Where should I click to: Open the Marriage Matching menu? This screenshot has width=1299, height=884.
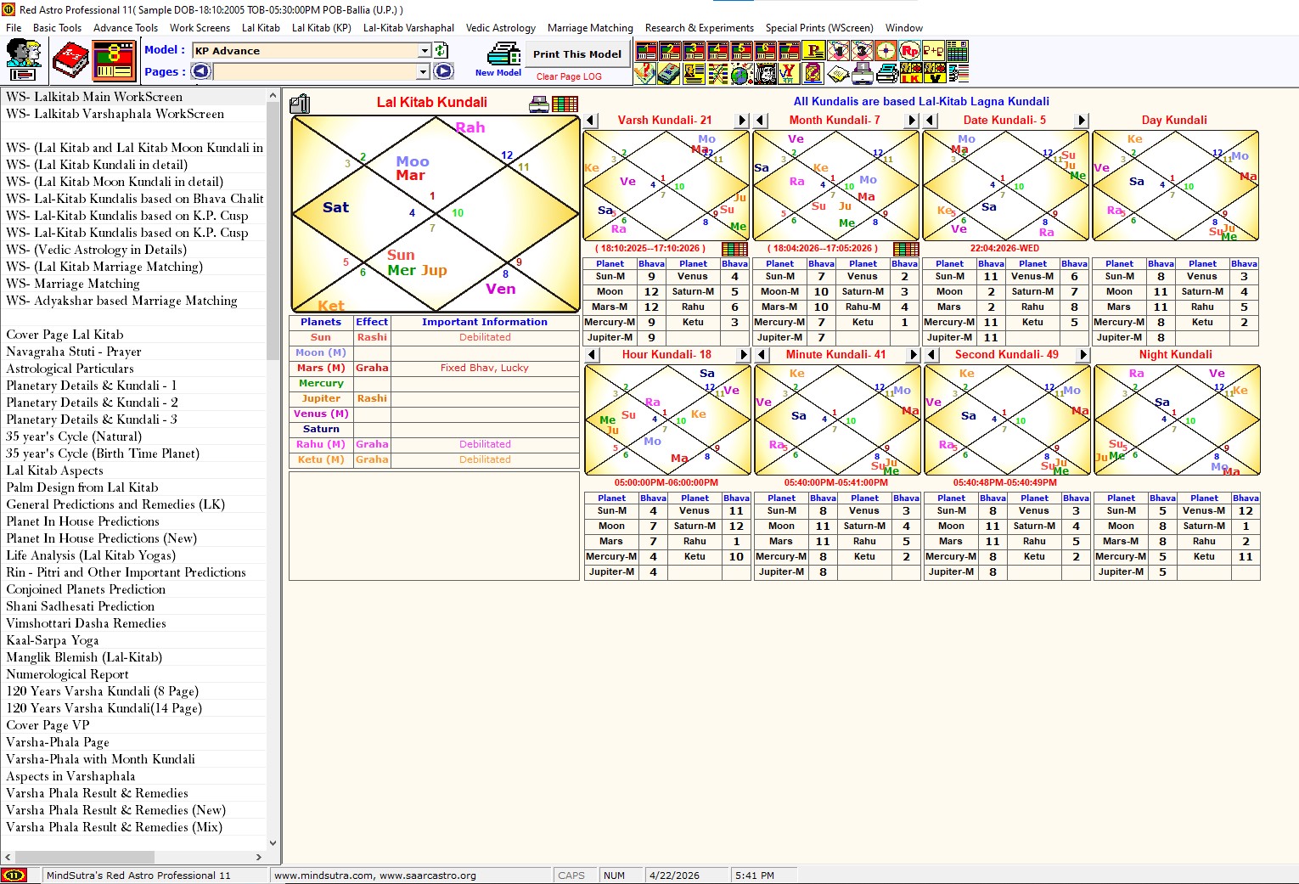tap(590, 28)
